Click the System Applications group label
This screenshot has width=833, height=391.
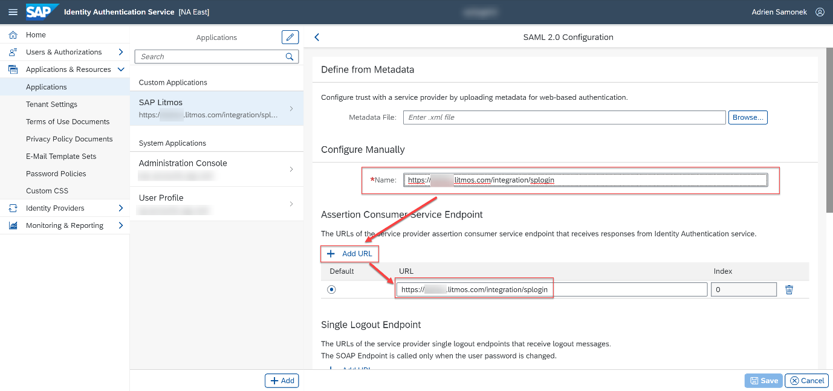172,143
